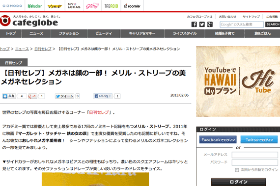The height and width of the screenshot is (186, 280).
Task: Click the お問い合わせ link
Action: [227, 17]
